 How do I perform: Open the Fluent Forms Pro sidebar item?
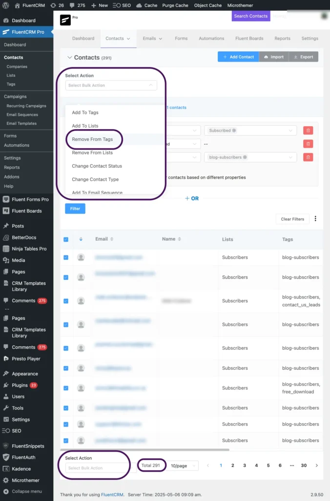[x=27, y=200]
